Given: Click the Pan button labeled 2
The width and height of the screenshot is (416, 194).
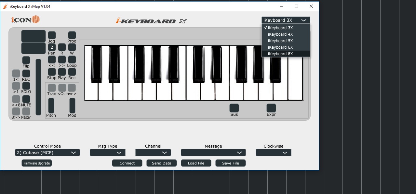Looking at the screenshot, I should click(52, 47).
